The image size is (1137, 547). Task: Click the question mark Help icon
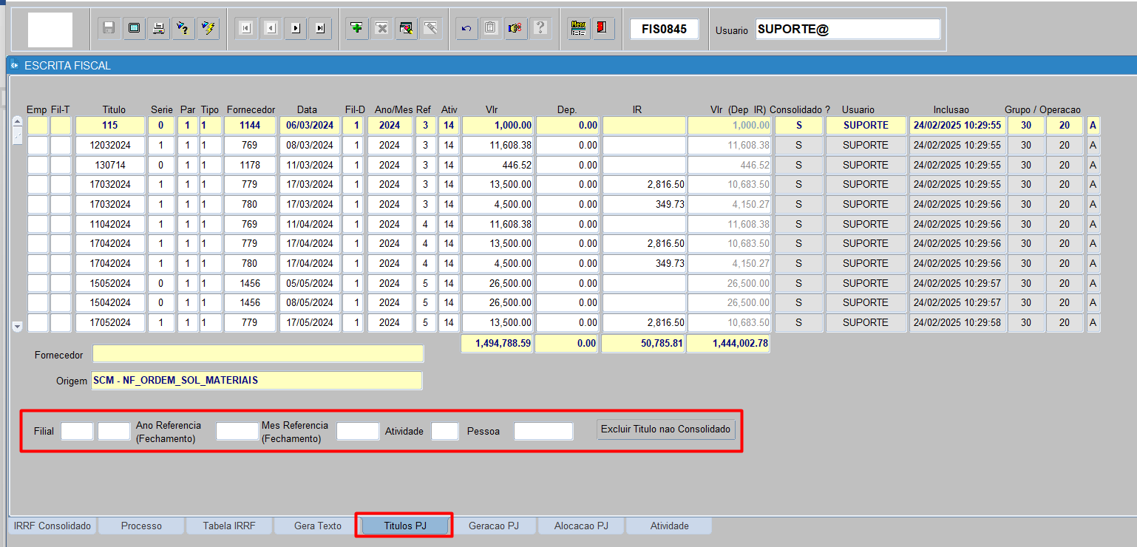(x=540, y=29)
